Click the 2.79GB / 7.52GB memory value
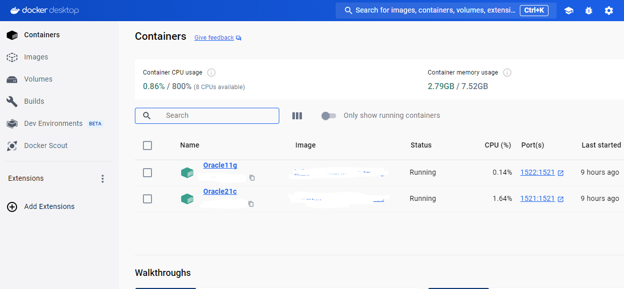 pyautogui.click(x=458, y=86)
